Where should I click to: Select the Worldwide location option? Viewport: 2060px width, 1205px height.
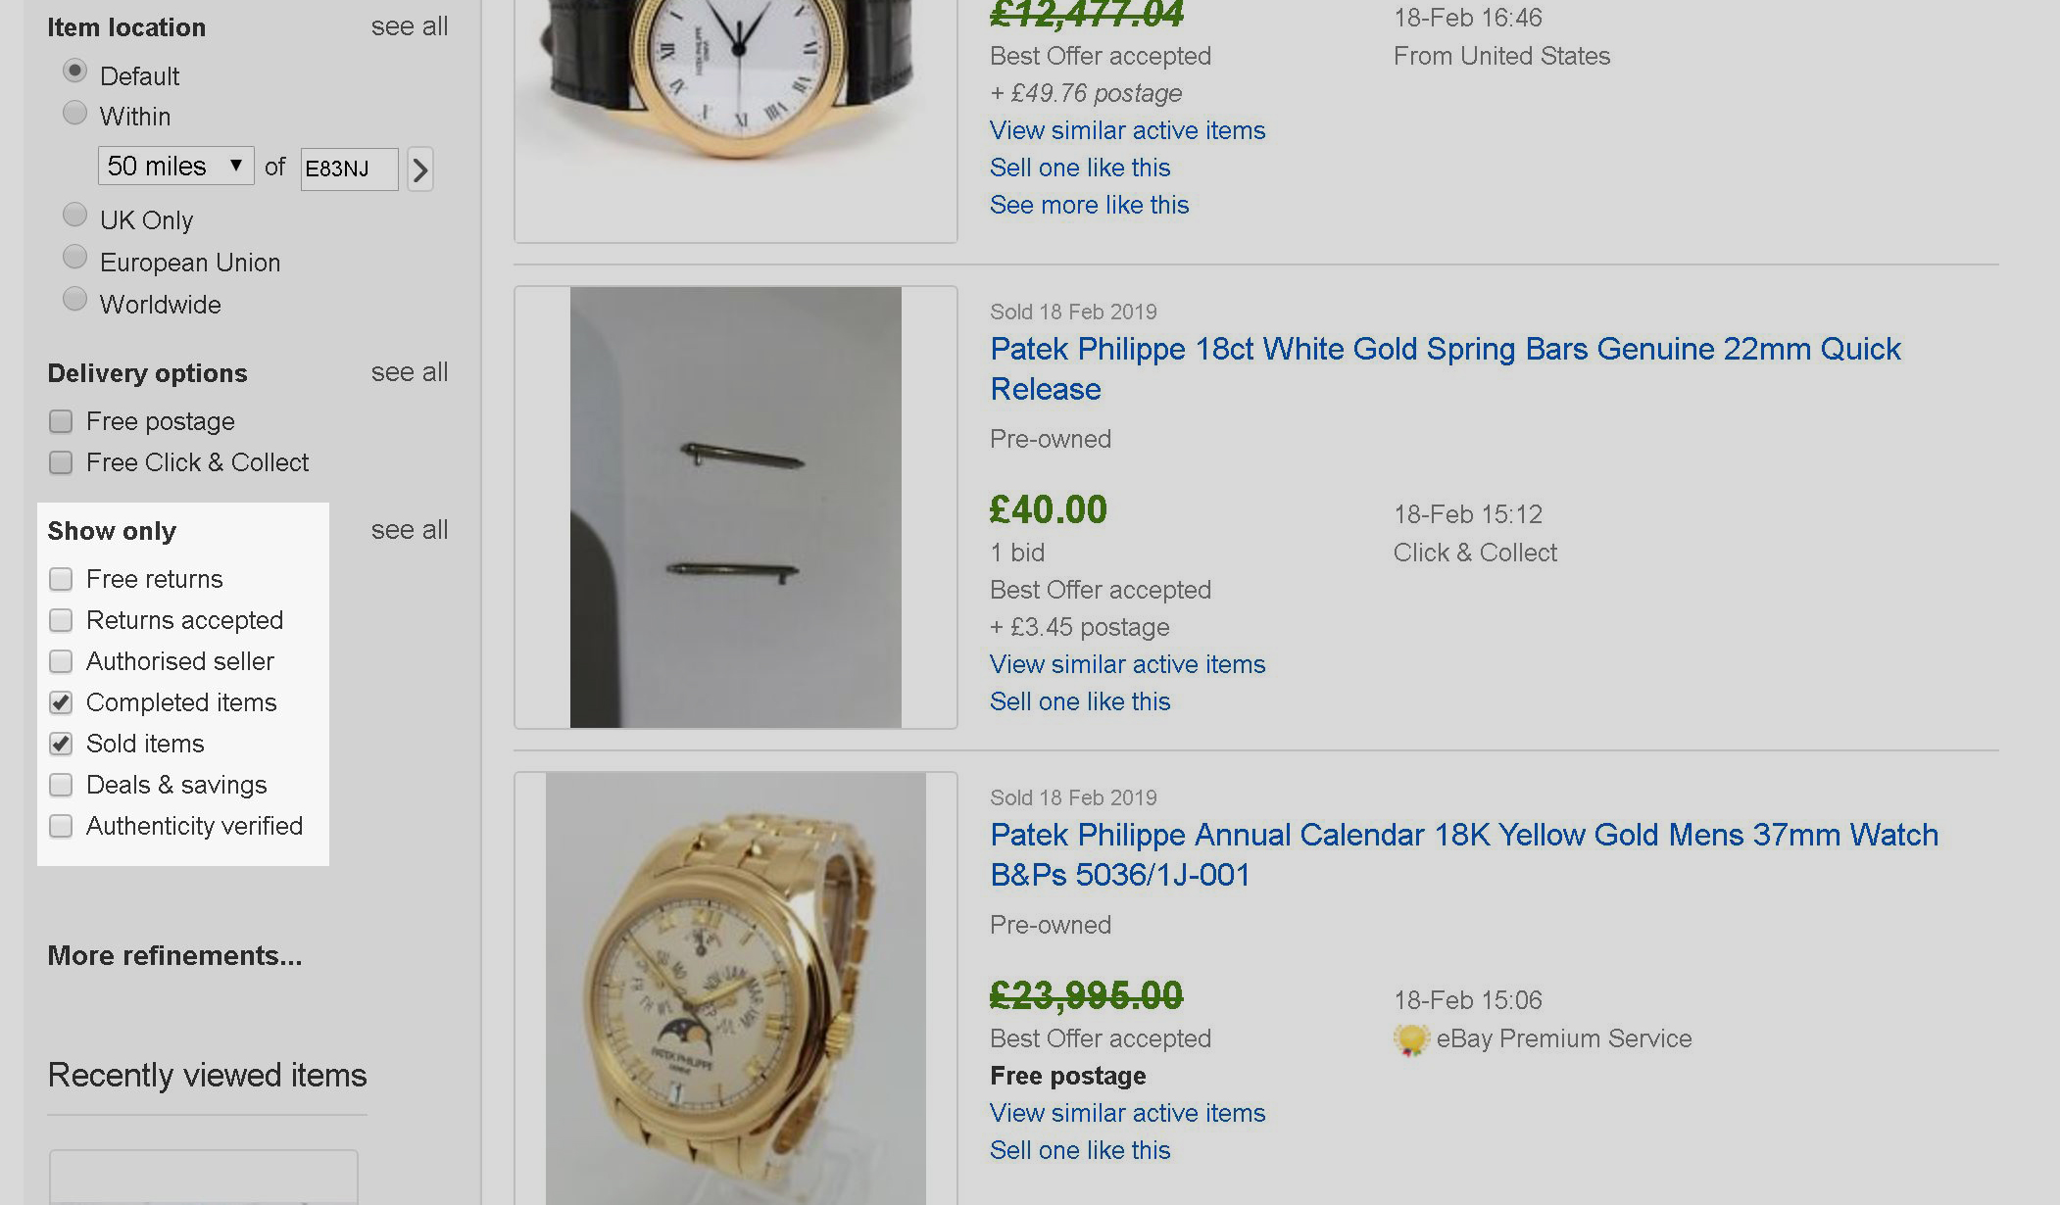pos(74,299)
